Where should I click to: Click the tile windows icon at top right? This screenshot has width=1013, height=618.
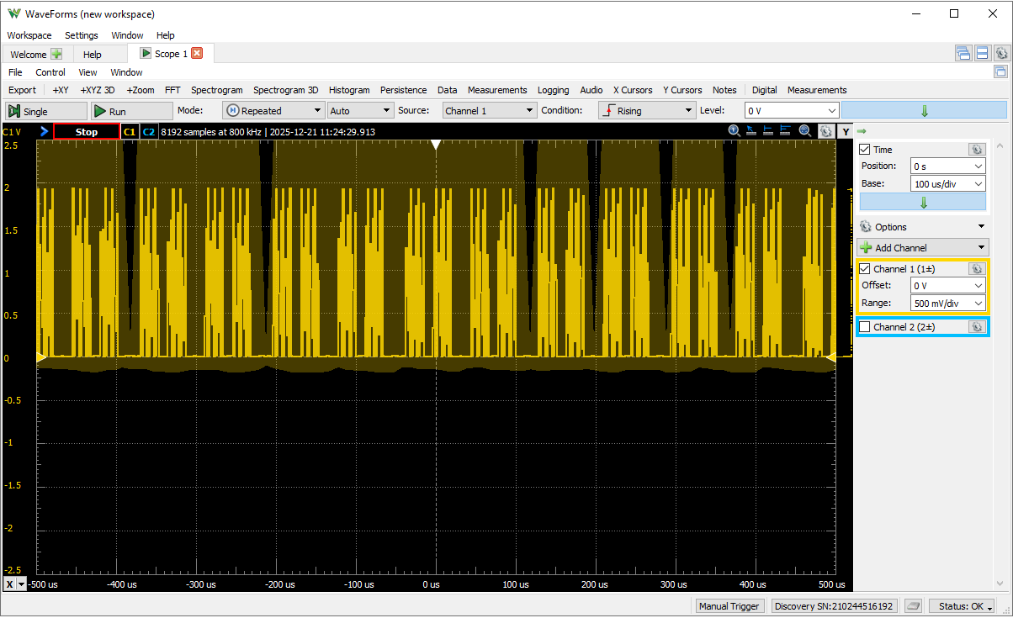[982, 54]
